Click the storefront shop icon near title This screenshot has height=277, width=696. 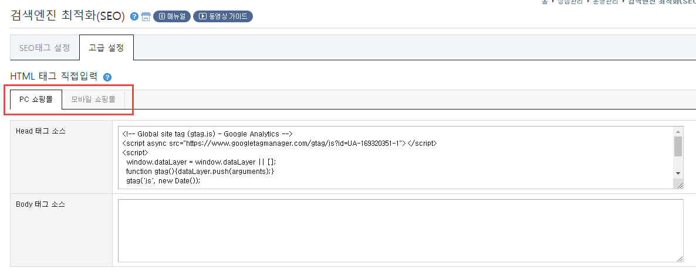coord(146,17)
